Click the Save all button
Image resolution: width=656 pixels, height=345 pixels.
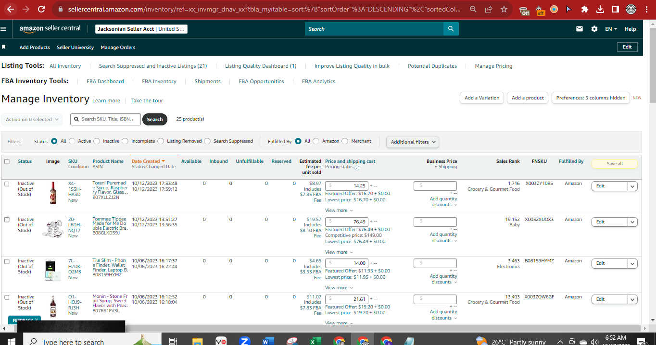[x=615, y=164]
